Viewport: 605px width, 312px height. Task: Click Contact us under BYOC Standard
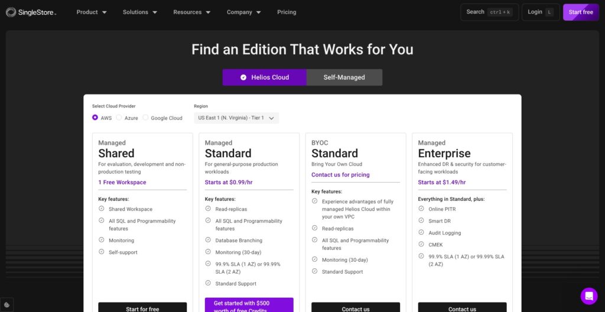coord(356,307)
